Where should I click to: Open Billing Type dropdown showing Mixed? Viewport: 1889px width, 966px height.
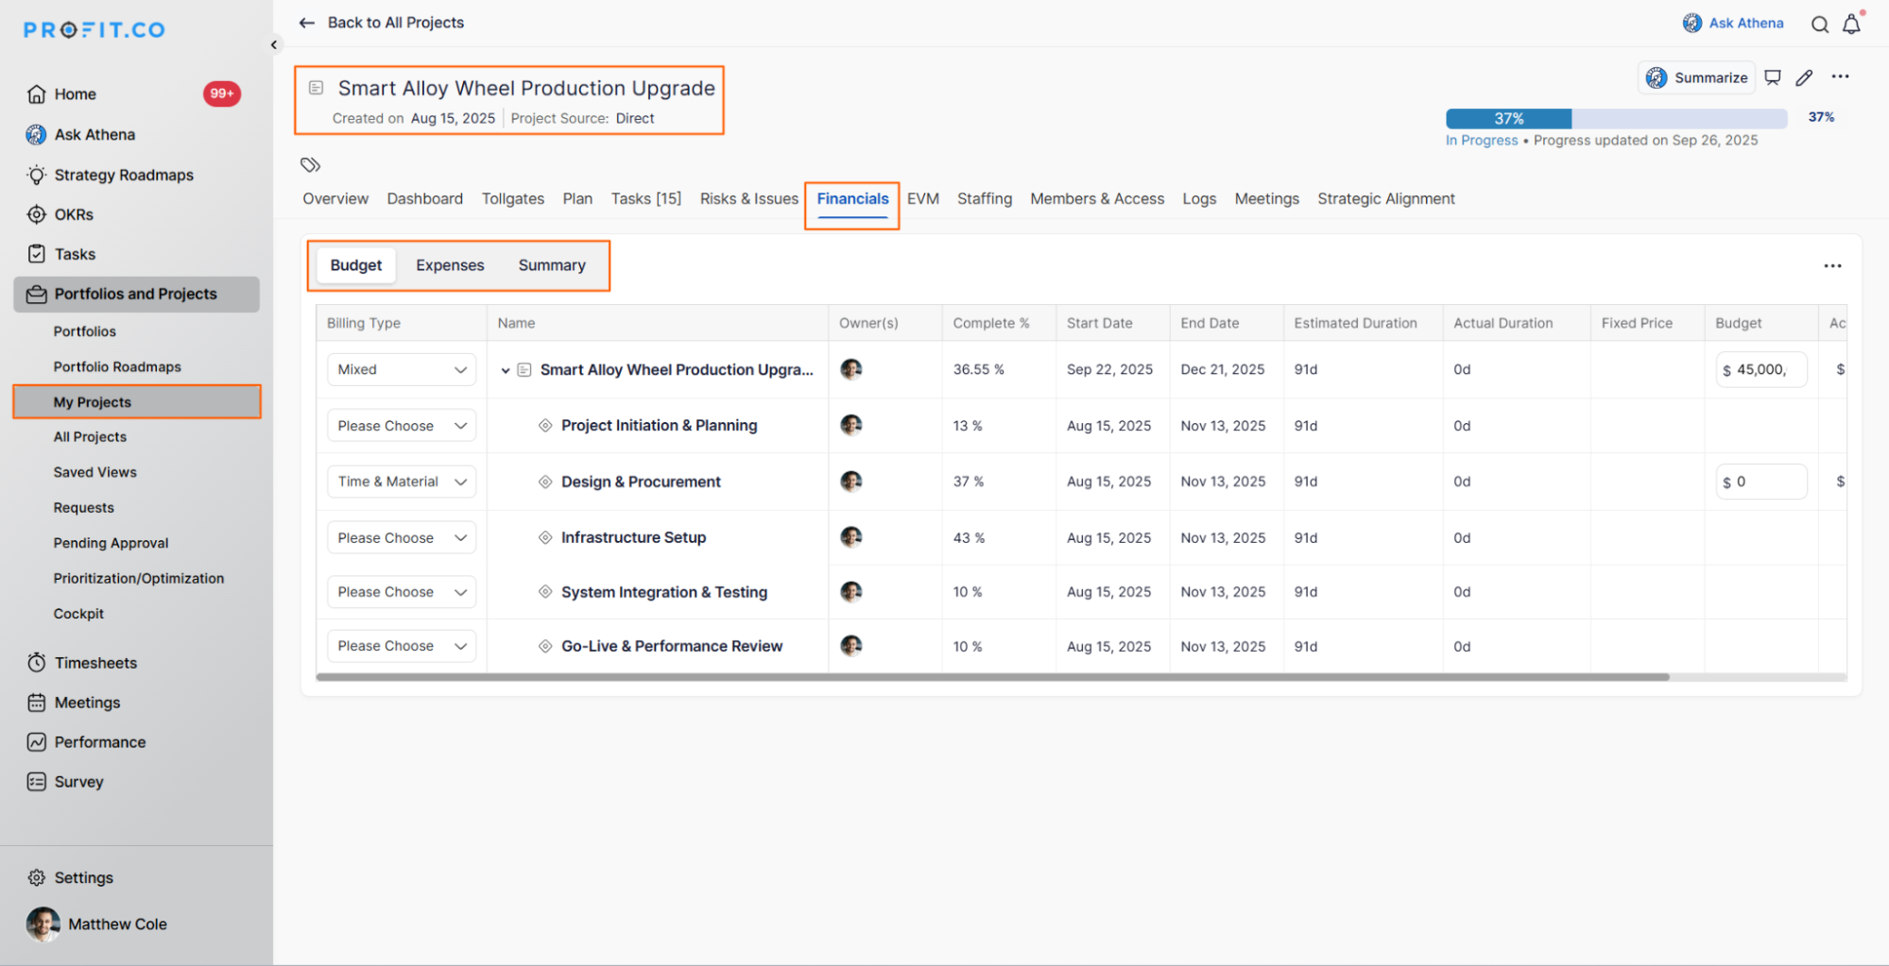click(402, 369)
